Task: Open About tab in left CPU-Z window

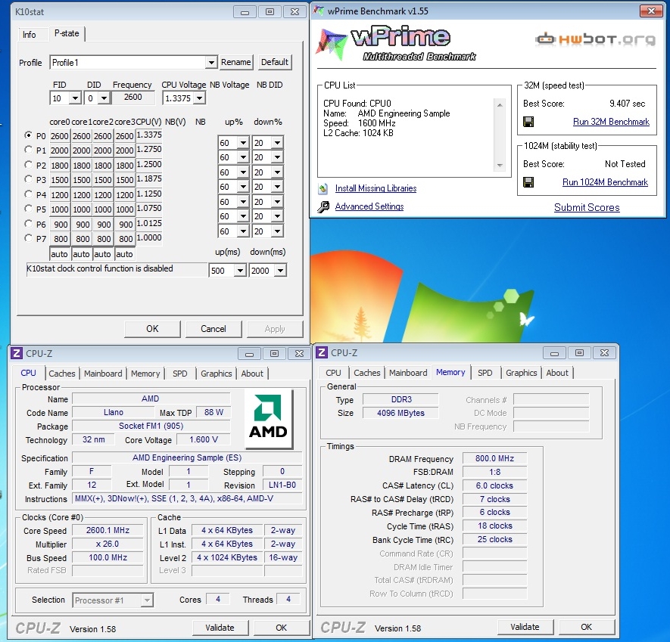Action: [x=252, y=374]
